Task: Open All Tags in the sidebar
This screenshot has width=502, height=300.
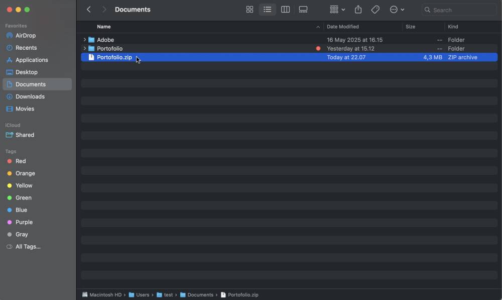Action: (37, 246)
